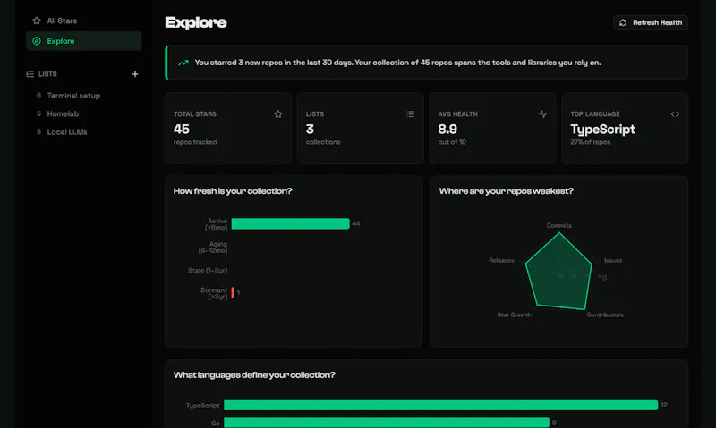Click the compass icon beside Explore

[37, 41]
